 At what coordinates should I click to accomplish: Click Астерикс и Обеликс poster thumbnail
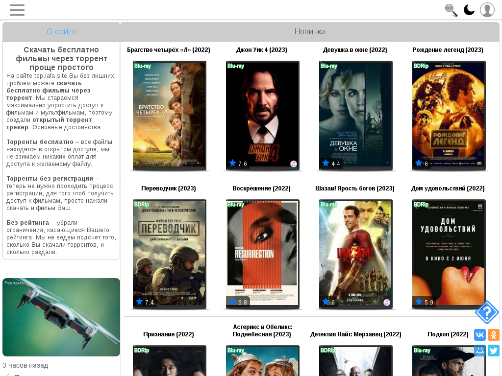click(x=263, y=360)
